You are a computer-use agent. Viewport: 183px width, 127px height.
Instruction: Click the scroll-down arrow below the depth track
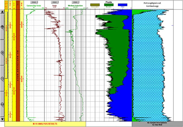2,119
